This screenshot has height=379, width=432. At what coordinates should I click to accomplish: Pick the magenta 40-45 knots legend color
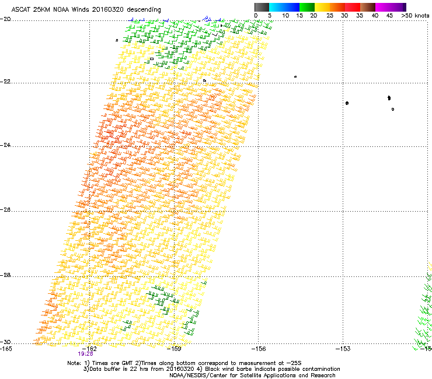383,7
